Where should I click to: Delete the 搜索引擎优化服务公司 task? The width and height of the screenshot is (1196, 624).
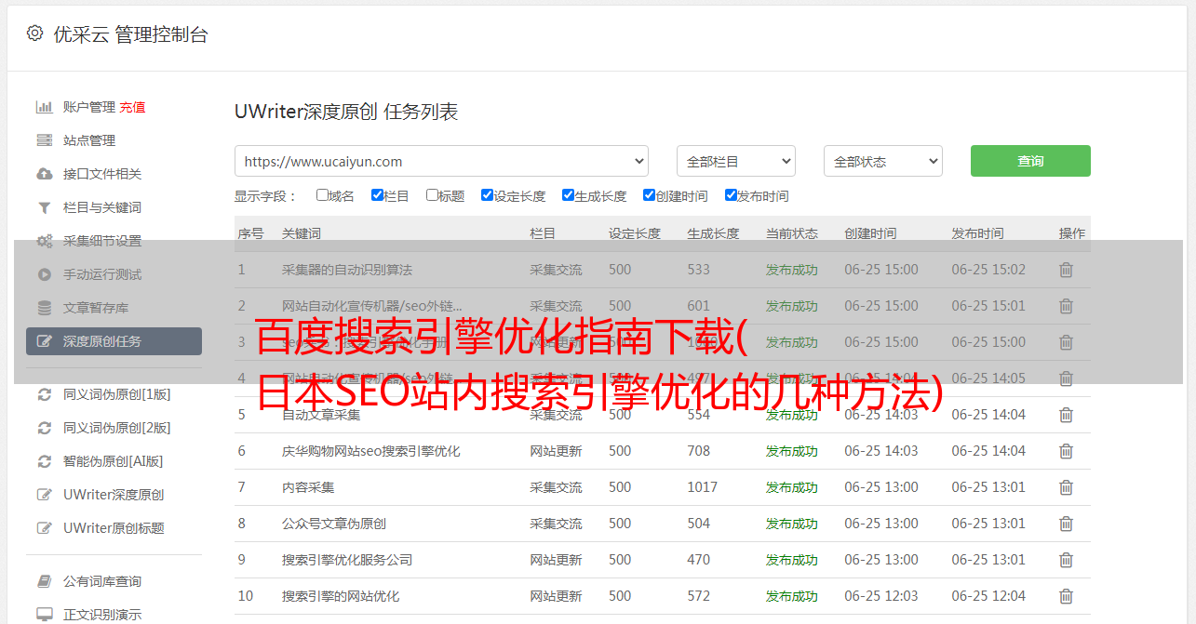tap(1066, 560)
